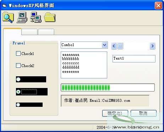Click the green progress bar
Viewport: 164px width, 132px height.
108,88
